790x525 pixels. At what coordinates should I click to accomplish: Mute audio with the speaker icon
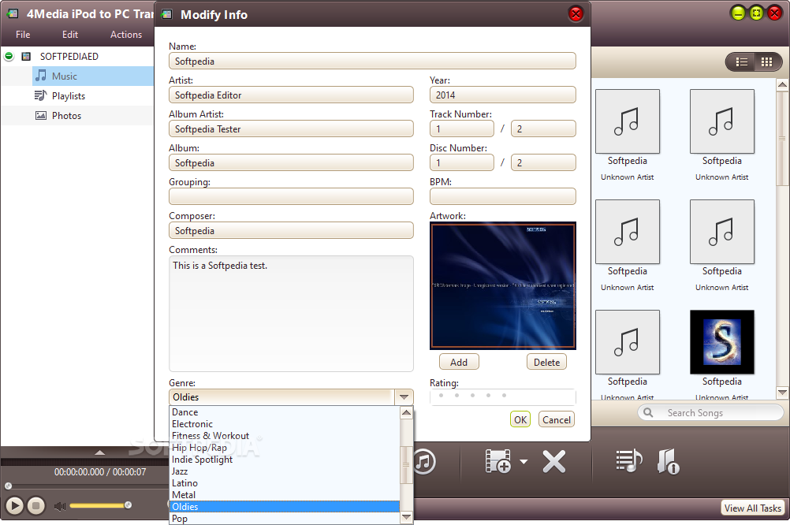[x=60, y=506]
